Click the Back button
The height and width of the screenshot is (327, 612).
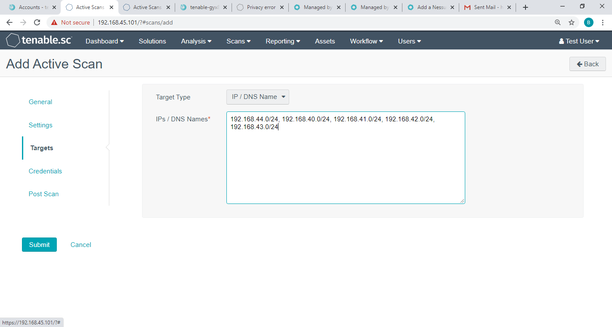pyautogui.click(x=587, y=64)
